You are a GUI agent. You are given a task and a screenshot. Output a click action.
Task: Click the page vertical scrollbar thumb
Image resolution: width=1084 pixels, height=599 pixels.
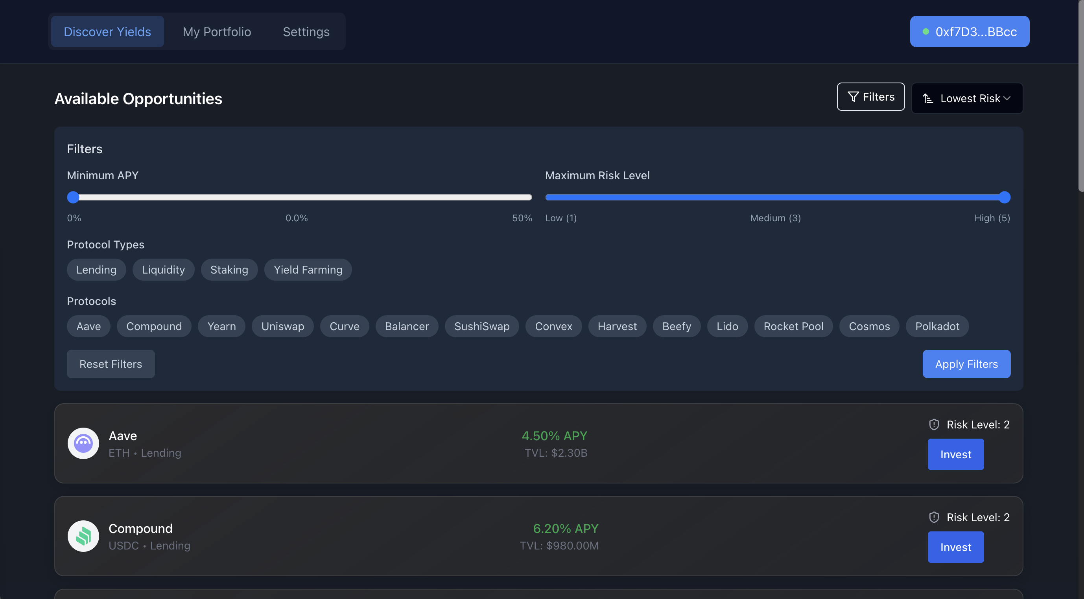[x=1081, y=96]
